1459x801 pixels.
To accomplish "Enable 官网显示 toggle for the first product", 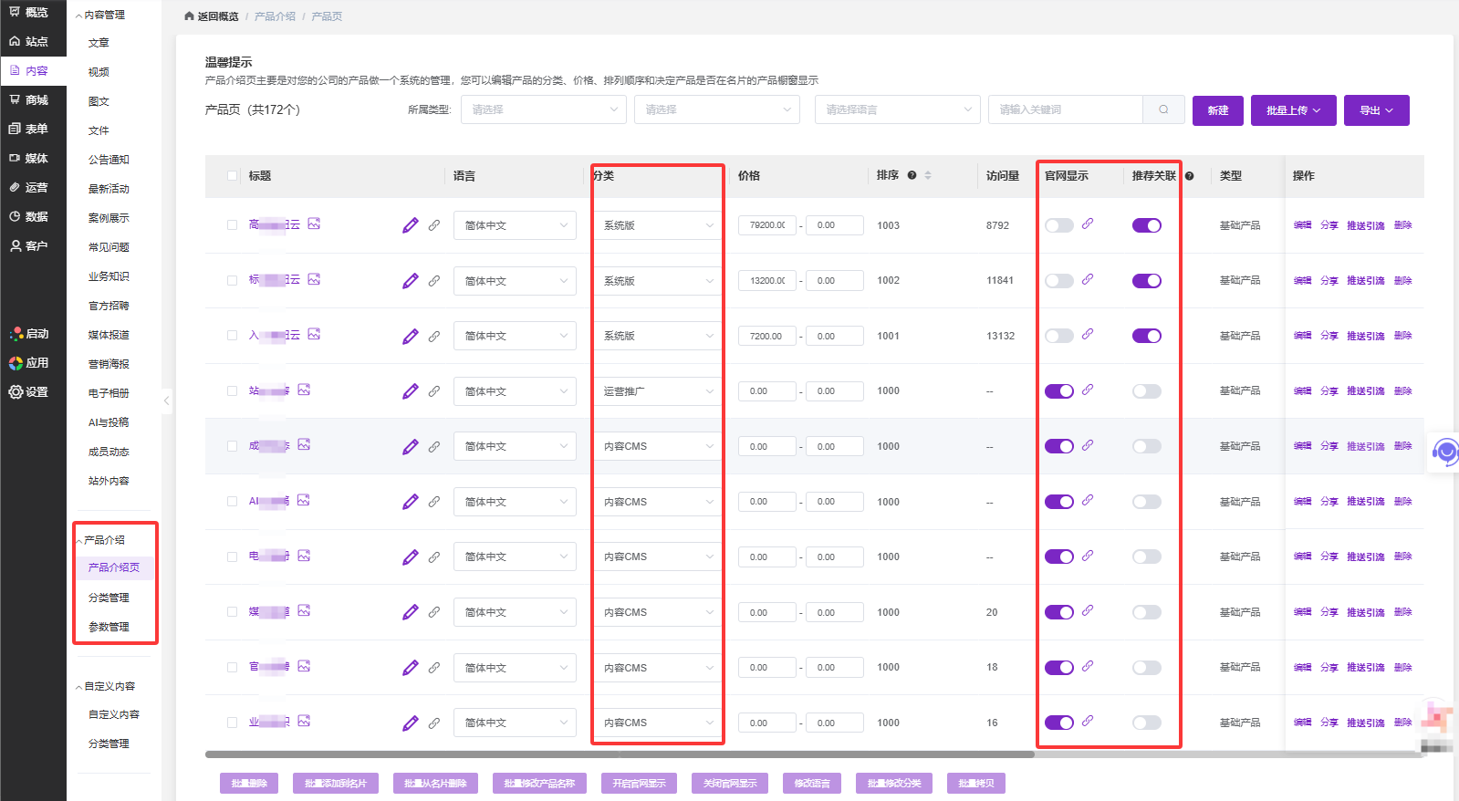I will 1058,225.
